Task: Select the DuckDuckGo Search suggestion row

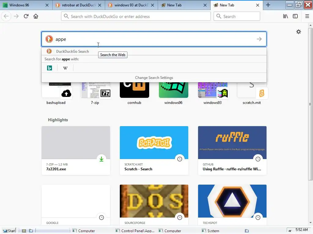Action: point(154,51)
